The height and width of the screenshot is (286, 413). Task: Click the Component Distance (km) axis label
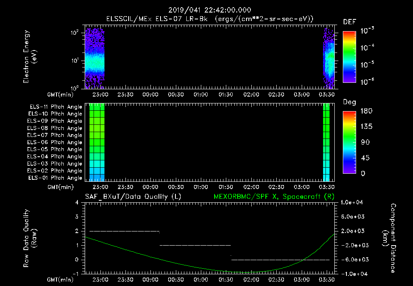coord(389,238)
